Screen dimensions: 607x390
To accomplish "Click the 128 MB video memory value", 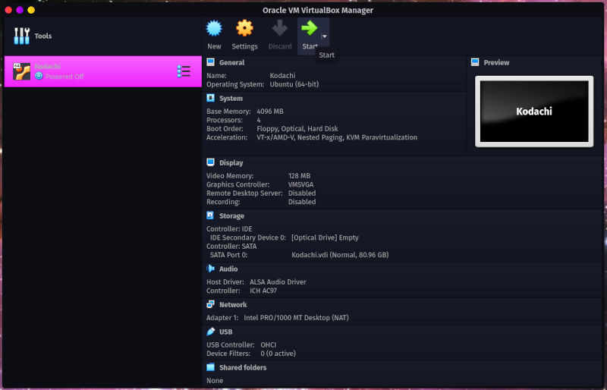I will [x=299, y=175].
